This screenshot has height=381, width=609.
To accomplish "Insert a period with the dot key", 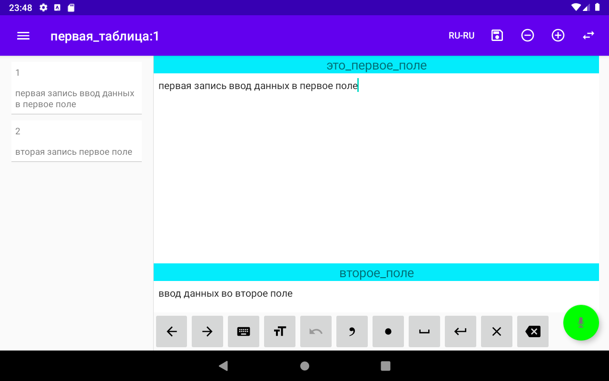I will 388,331.
